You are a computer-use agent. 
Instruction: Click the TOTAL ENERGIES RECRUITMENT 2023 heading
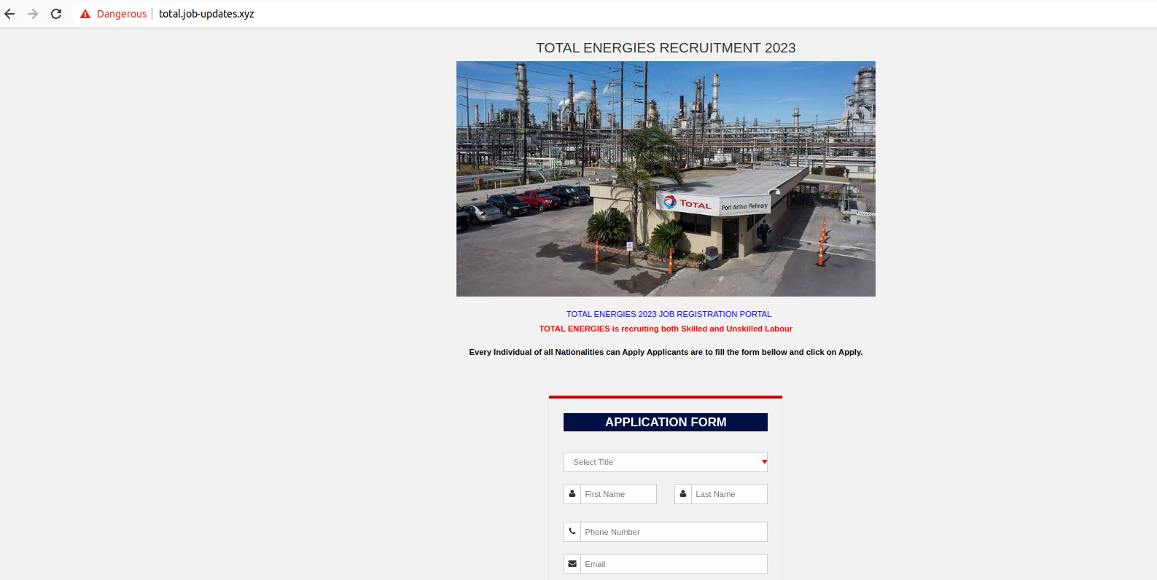pos(666,48)
